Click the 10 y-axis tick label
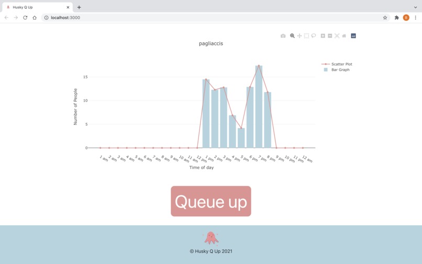This screenshot has width=422, height=264. (85, 101)
